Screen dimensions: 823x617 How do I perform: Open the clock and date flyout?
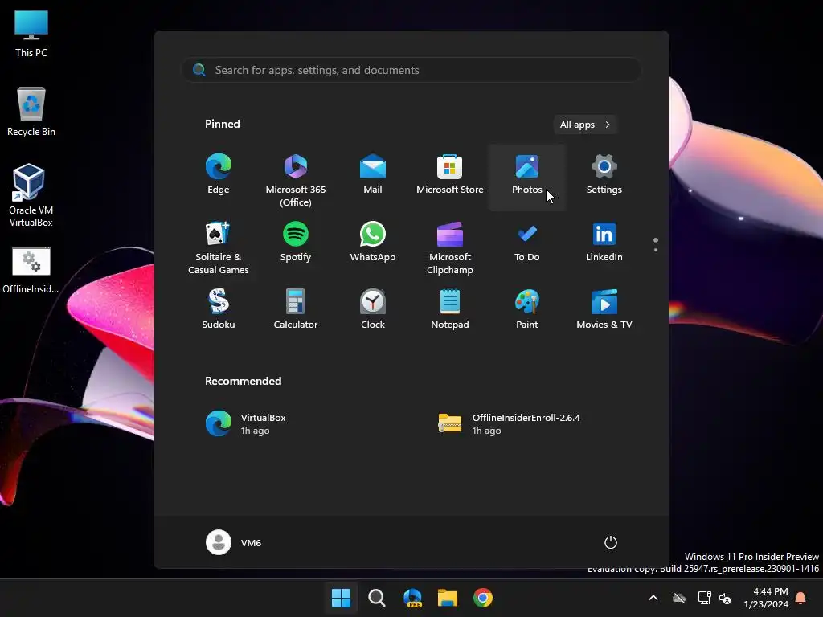tap(765, 598)
